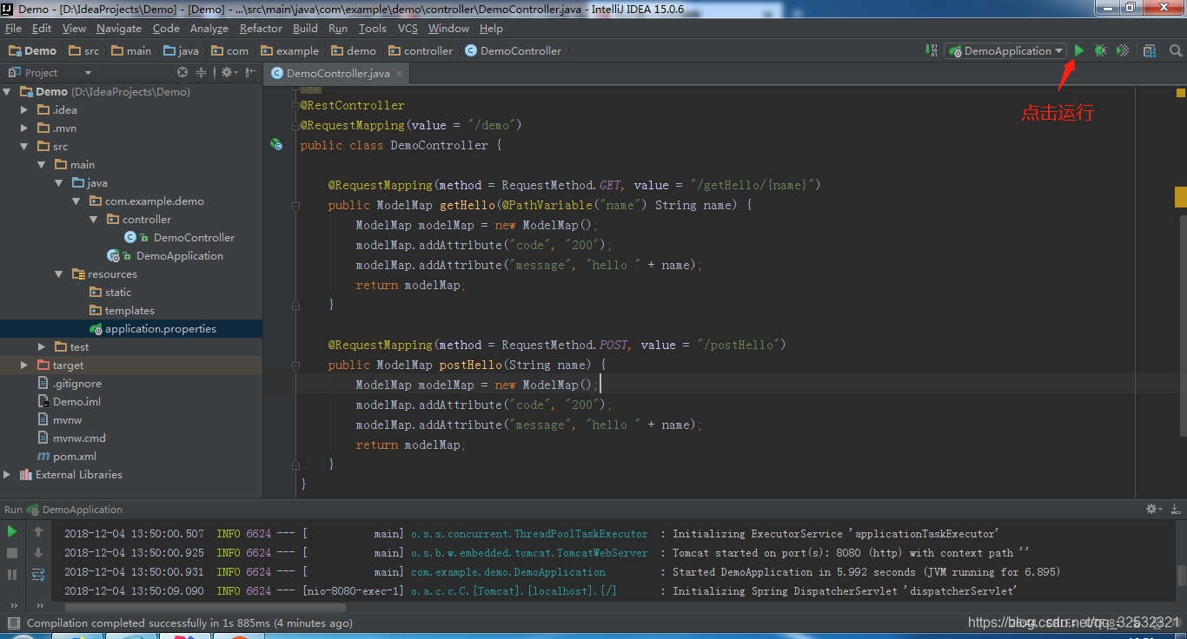This screenshot has height=639, width=1187.
Task: Click the yellow warning stripe marker
Action: [1181, 198]
